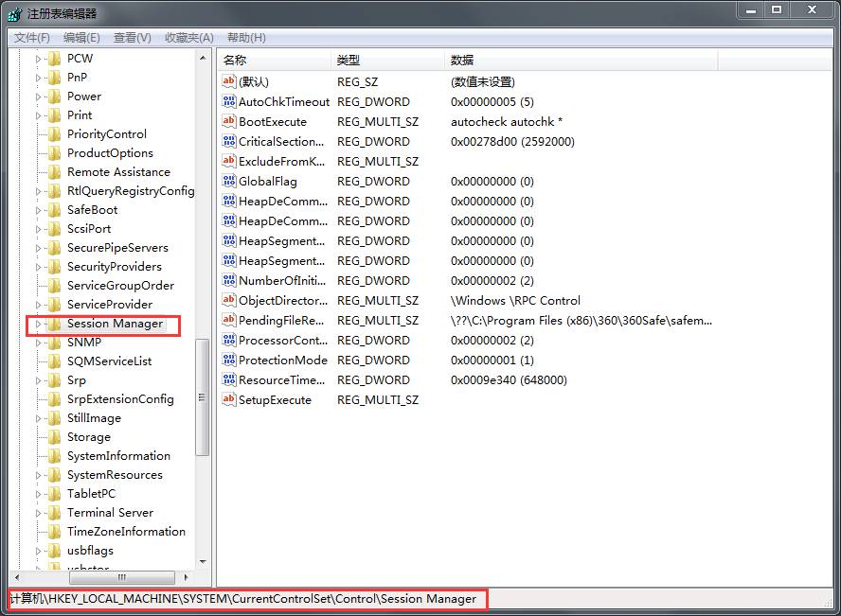The image size is (841, 616).
Task: Click the BootExecute string value icon
Action: point(228,121)
